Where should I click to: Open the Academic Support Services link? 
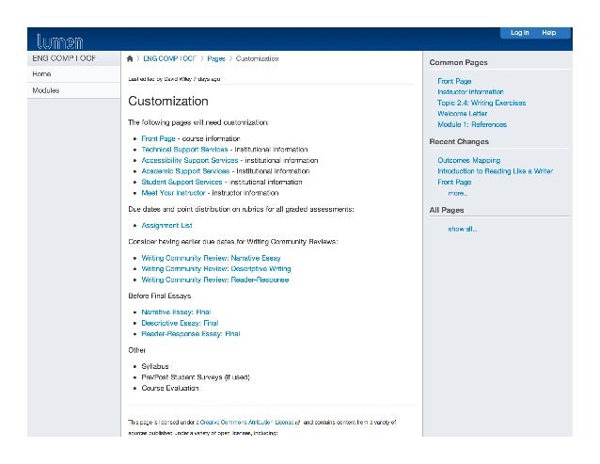click(x=185, y=171)
